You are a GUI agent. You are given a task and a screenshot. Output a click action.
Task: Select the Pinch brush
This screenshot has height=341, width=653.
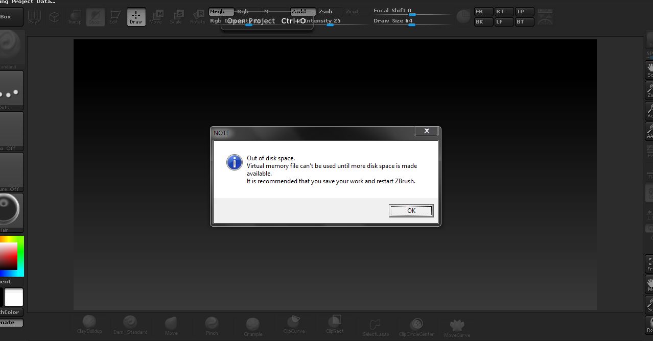[x=212, y=326]
